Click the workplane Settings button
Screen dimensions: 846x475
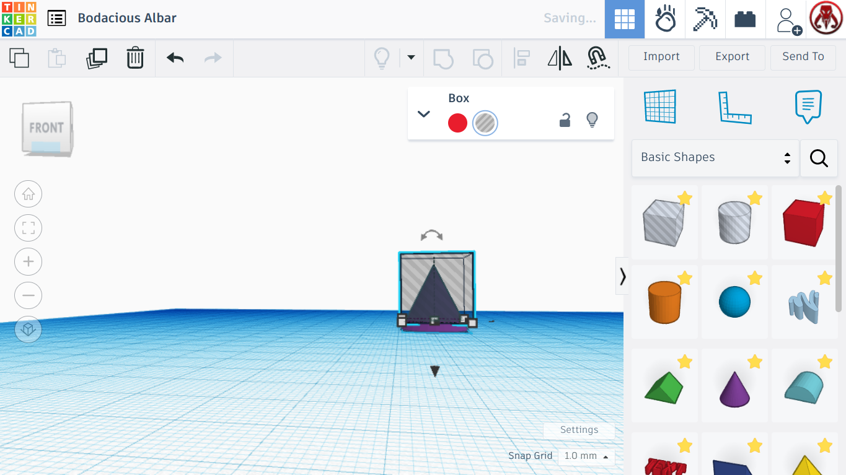579,430
